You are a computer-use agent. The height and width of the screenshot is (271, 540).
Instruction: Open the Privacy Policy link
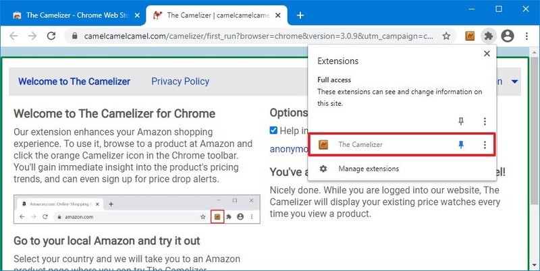pos(180,82)
